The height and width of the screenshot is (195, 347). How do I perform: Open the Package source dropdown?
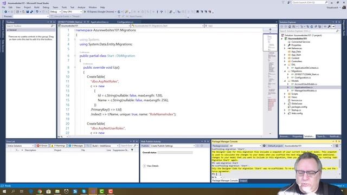click(245, 146)
